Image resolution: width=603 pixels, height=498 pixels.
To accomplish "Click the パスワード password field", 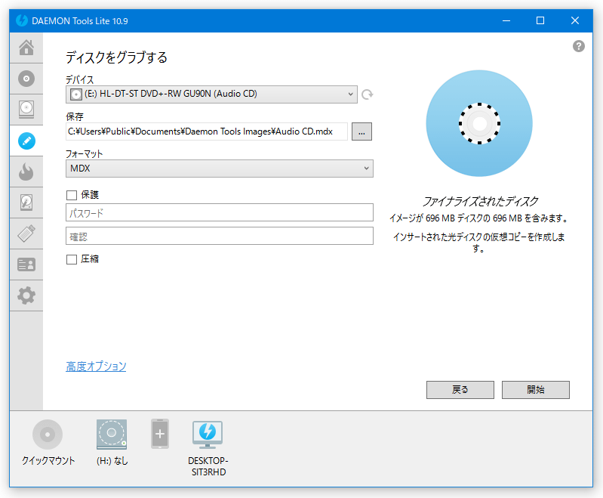I will tap(219, 212).
